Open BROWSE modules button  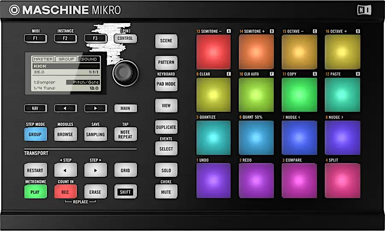pyautogui.click(x=65, y=134)
